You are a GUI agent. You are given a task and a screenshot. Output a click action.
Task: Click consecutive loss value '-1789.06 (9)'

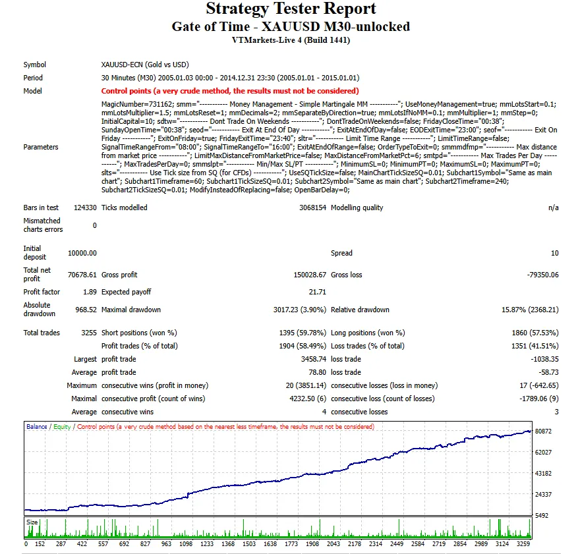click(538, 399)
